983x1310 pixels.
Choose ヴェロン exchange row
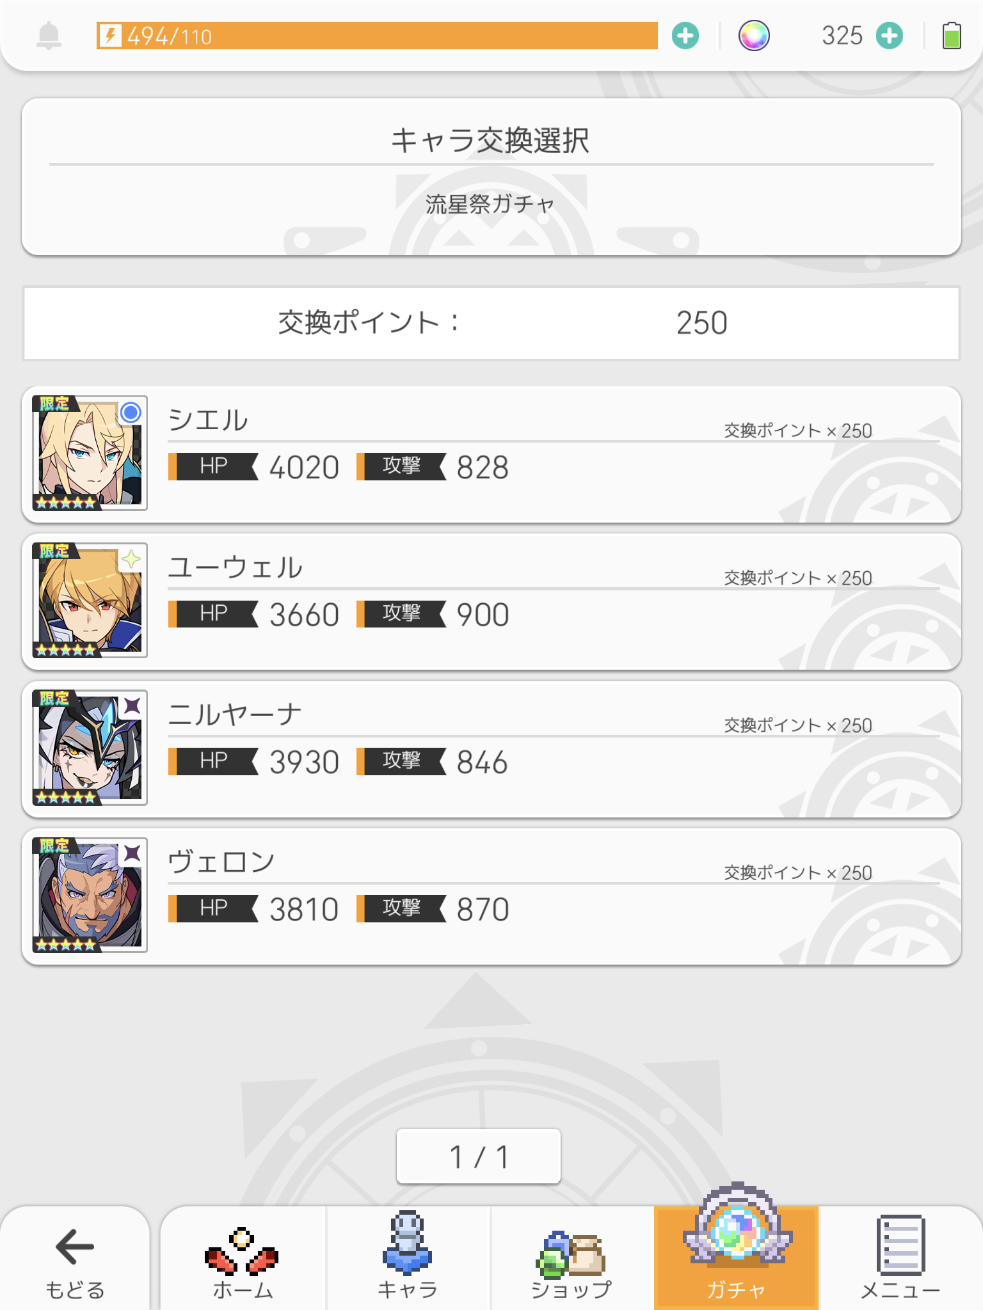pos(512,896)
